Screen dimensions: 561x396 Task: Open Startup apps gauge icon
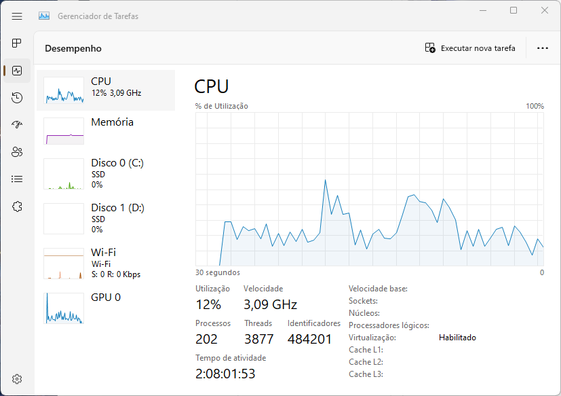coord(17,124)
